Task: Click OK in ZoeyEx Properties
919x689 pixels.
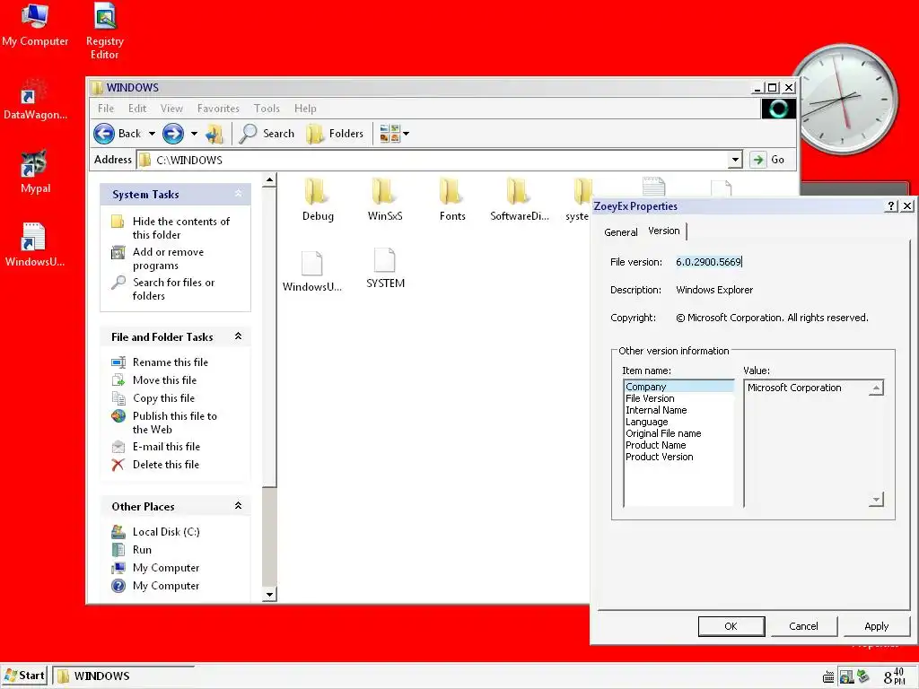Action: click(x=731, y=626)
